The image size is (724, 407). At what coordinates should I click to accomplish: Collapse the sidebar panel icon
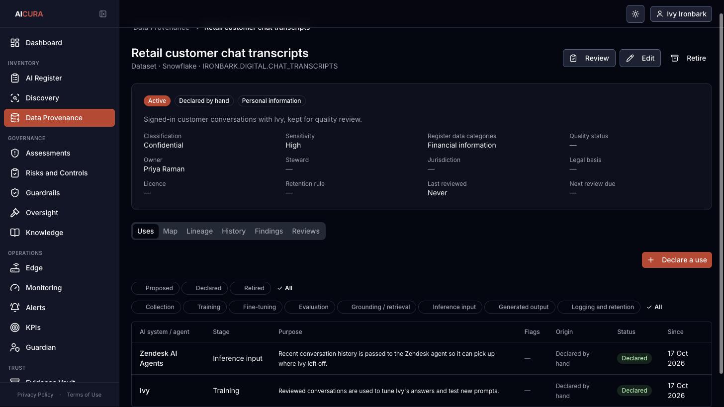pos(103,14)
